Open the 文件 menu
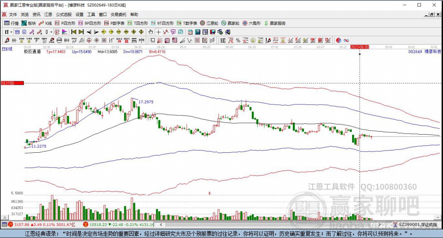The width and height of the screenshot is (443, 238). [x=13, y=14]
